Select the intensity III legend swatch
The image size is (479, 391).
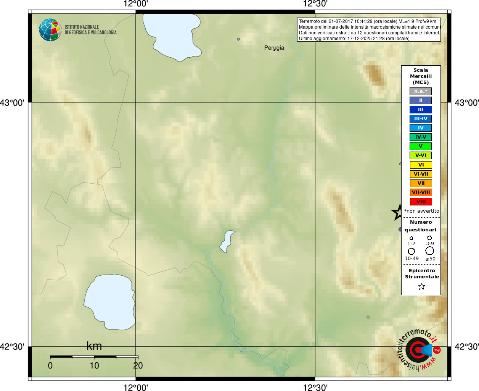tap(421, 110)
